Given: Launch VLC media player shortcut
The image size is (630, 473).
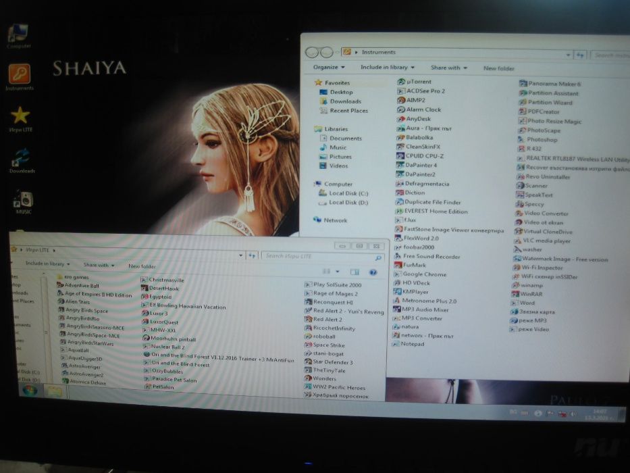Looking at the screenshot, I should 542,241.
